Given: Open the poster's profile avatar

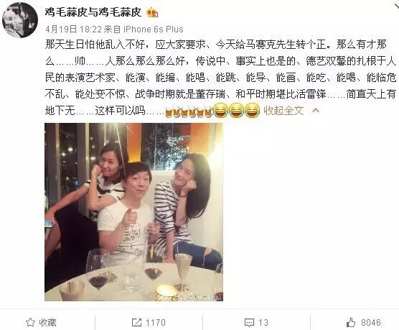Looking at the screenshot, I should (20, 20).
